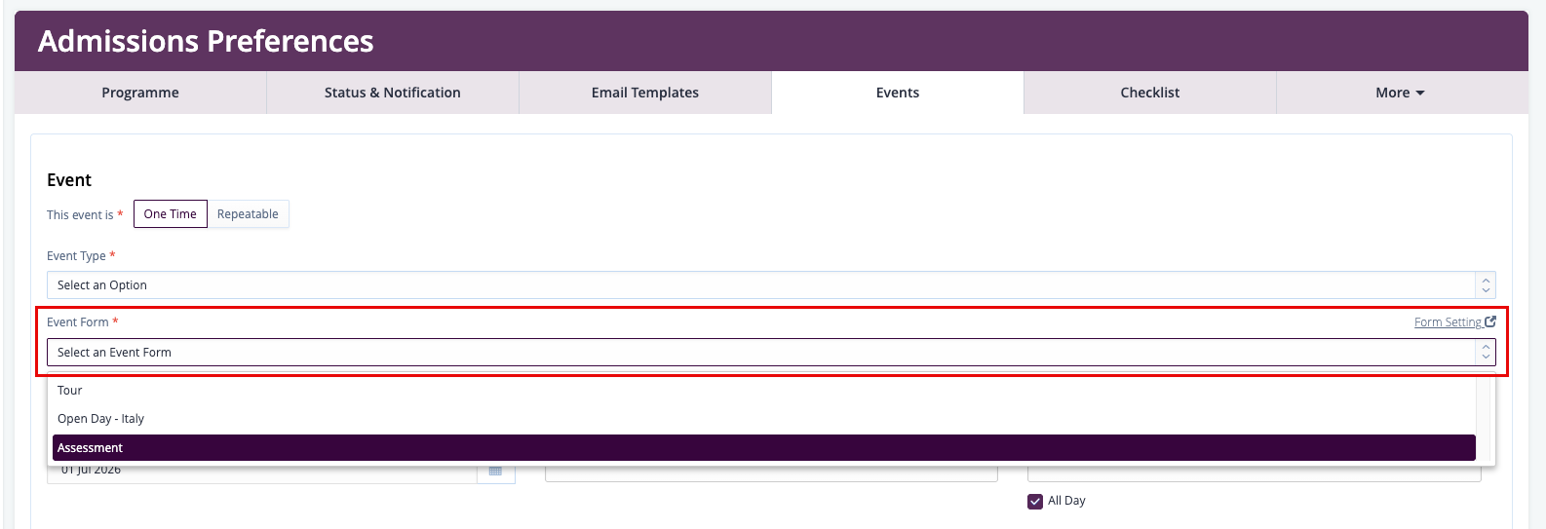The image size is (1546, 529).
Task: Expand the More tab menu
Action: point(1401,93)
